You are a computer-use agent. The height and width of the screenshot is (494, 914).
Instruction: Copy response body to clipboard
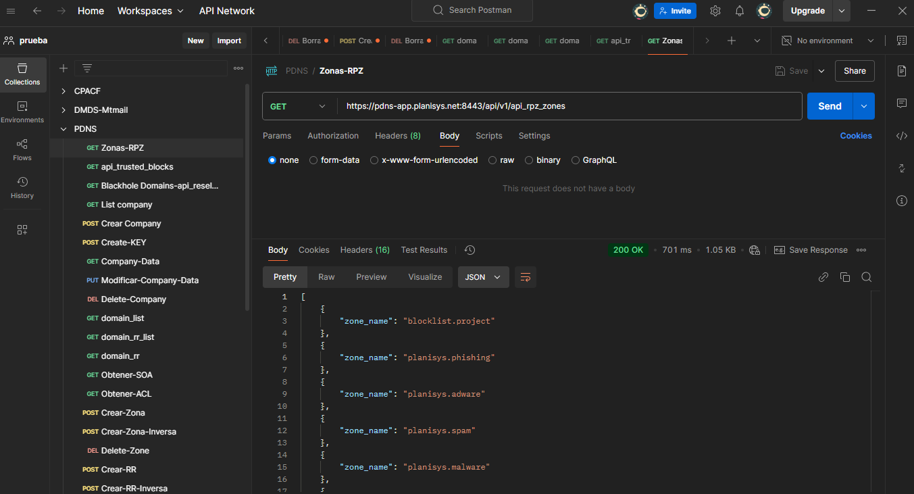tap(845, 277)
